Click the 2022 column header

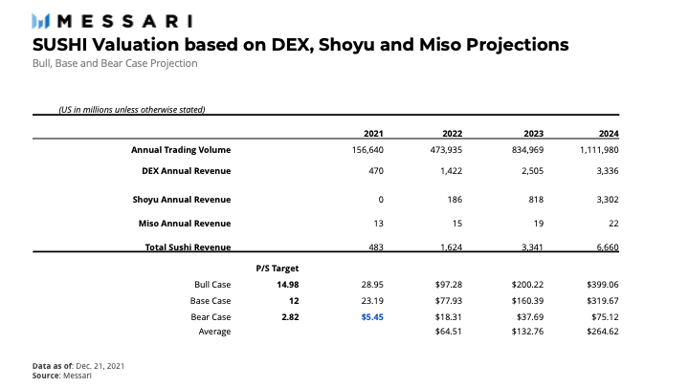452,134
